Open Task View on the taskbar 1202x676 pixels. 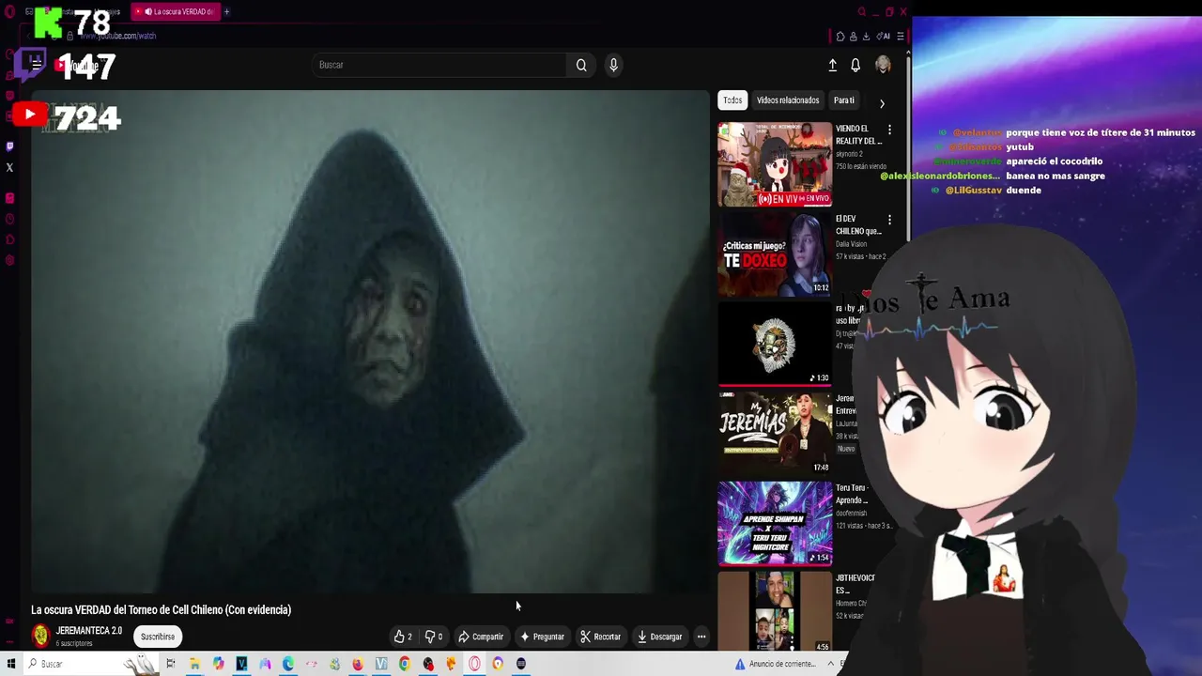pyautogui.click(x=171, y=664)
